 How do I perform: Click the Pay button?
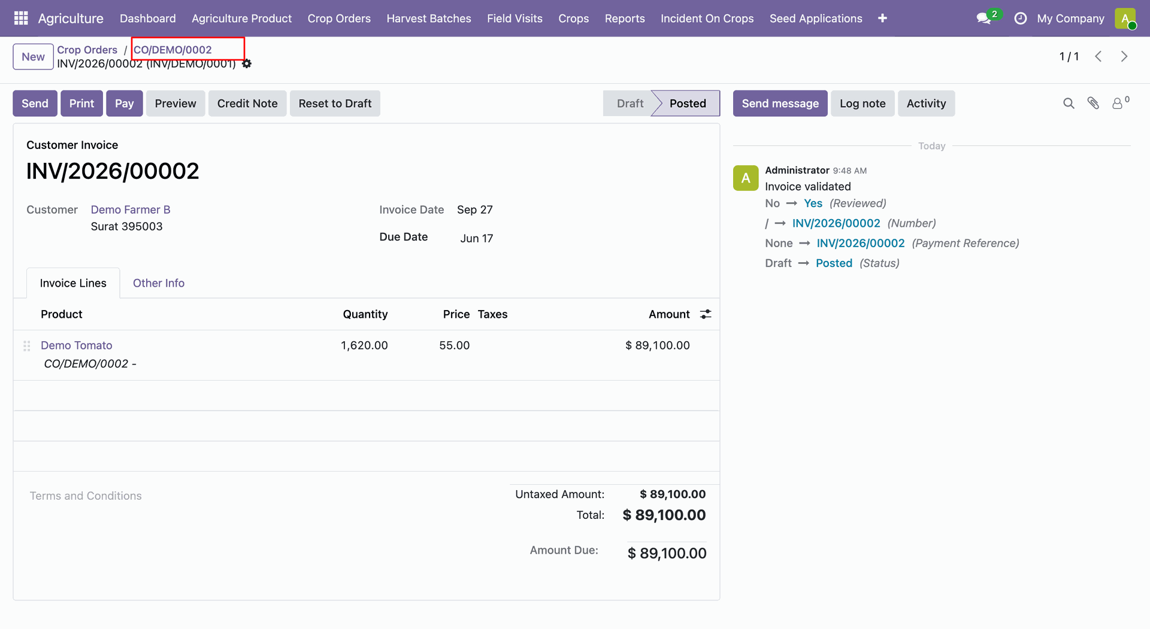click(125, 104)
